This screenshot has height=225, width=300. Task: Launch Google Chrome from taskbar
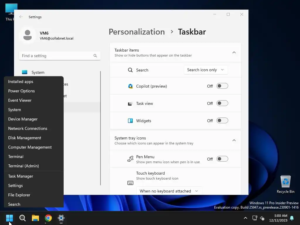48,218
